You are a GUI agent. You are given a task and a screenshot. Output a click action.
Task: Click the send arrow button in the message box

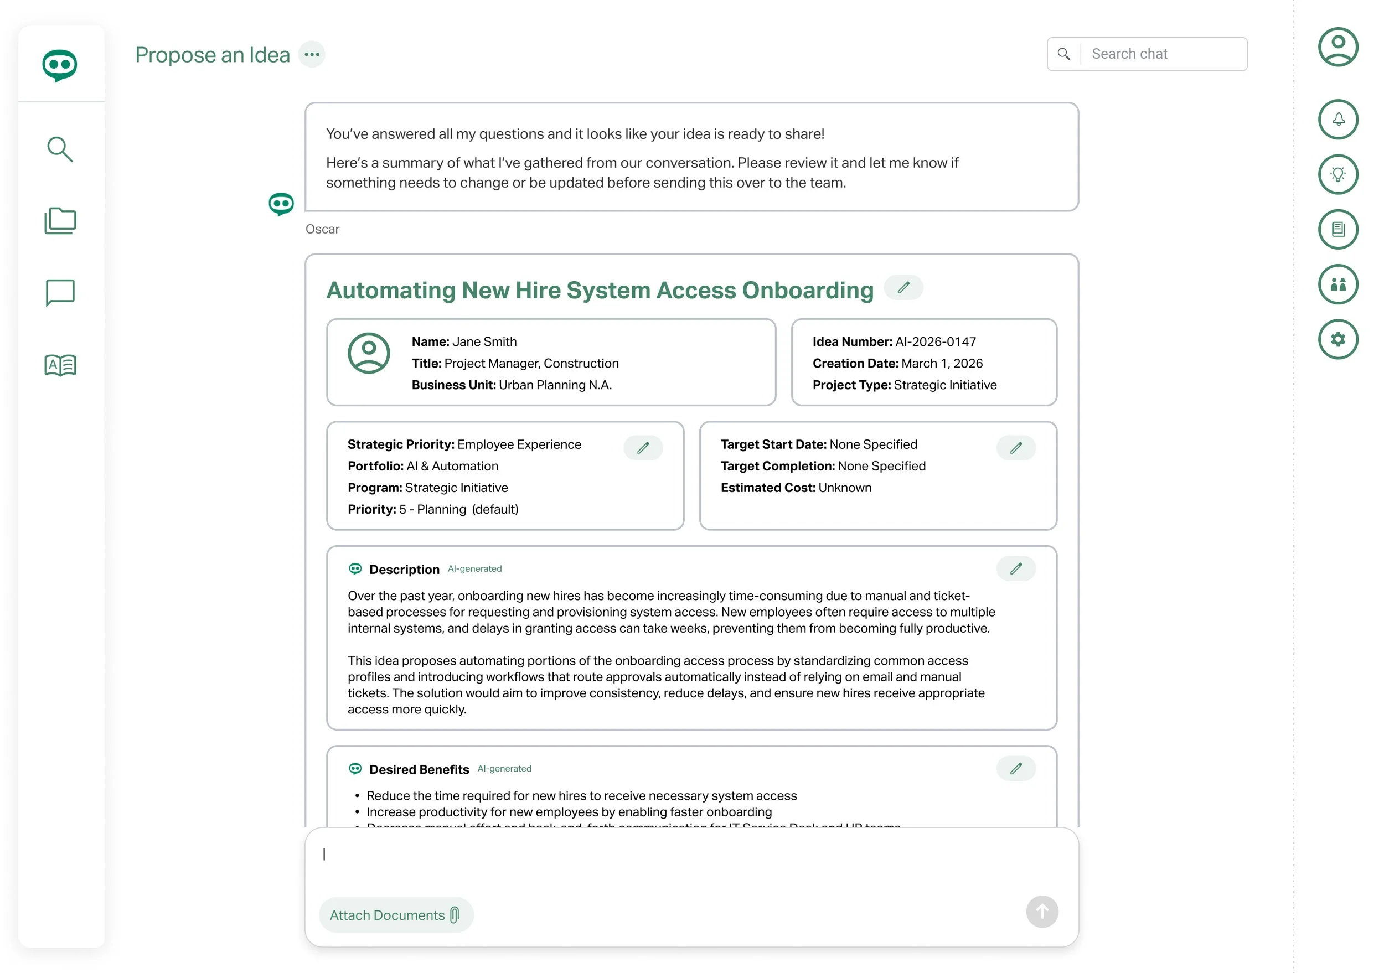[1042, 912]
